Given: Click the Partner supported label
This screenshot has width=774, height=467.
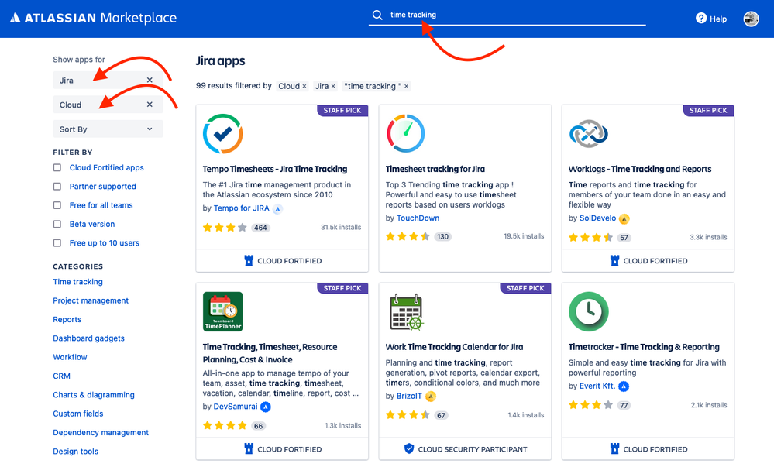Looking at the screenshot, I should click(x=103, y=187).
